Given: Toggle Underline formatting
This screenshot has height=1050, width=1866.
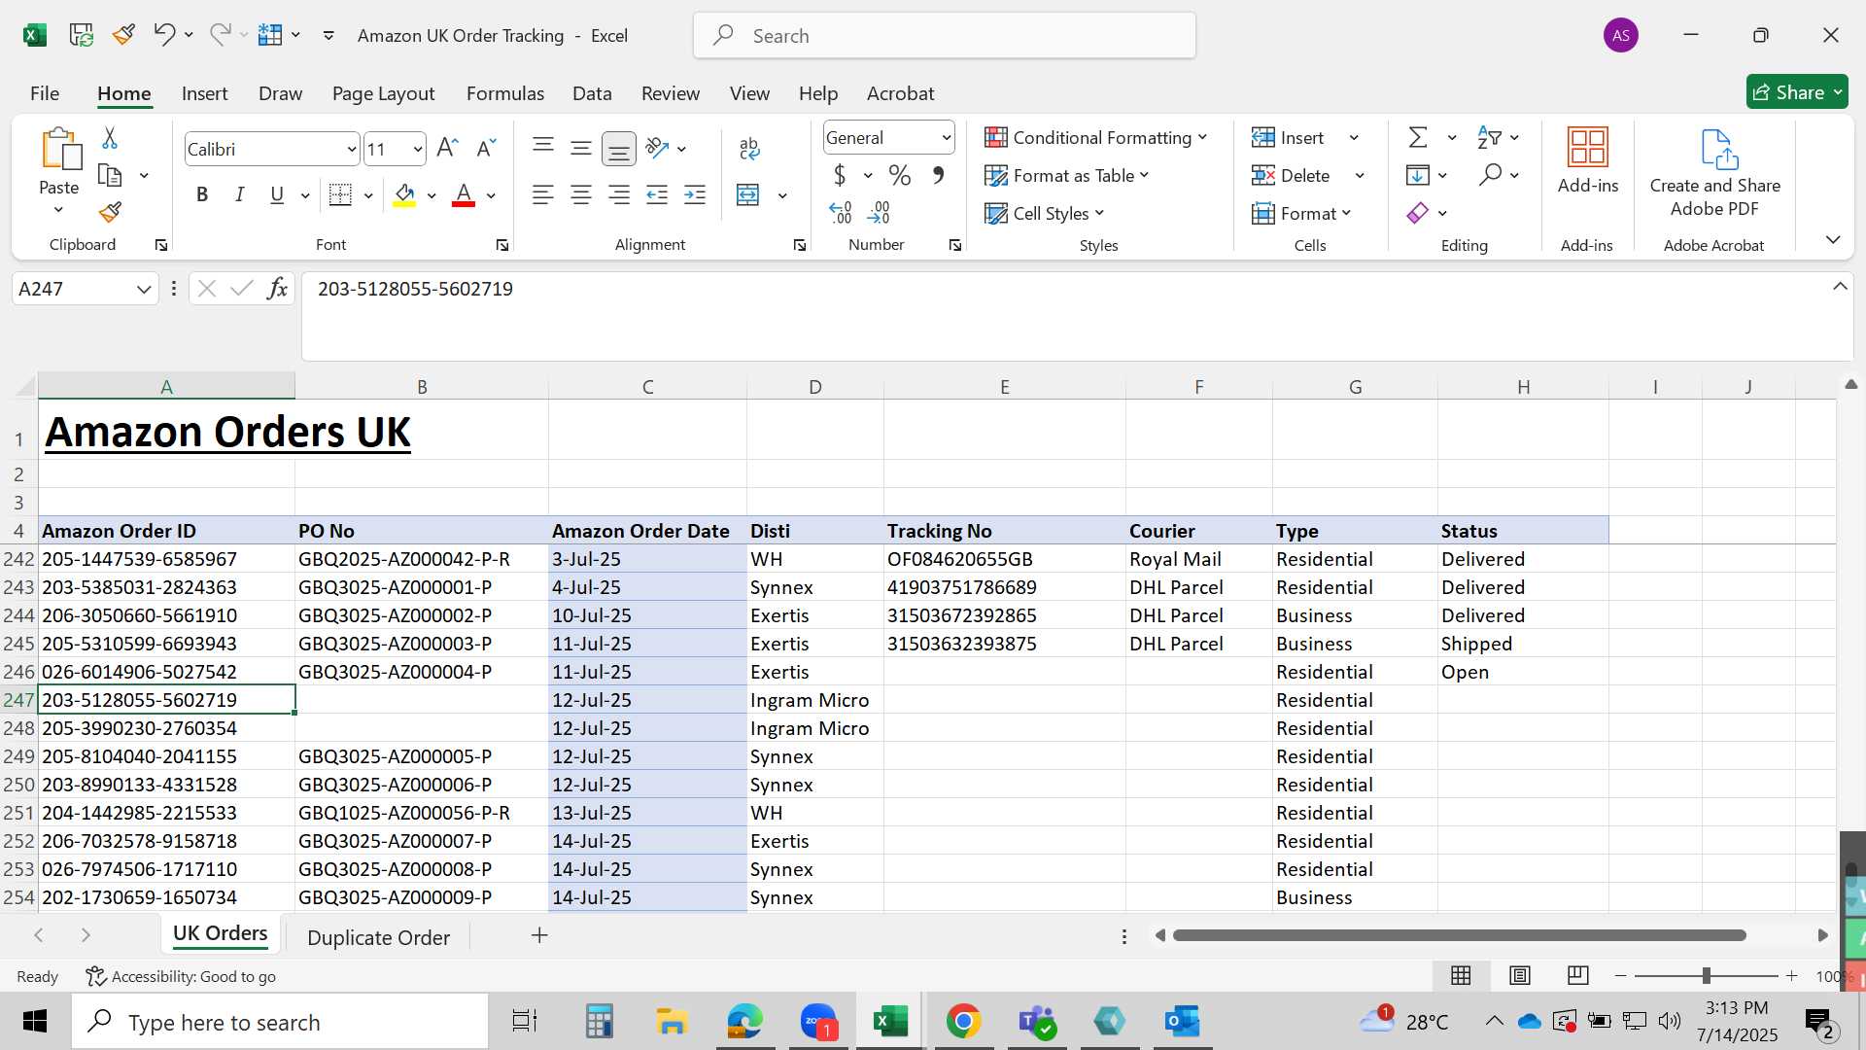Looking at the screenshot, I should (277, 194).
